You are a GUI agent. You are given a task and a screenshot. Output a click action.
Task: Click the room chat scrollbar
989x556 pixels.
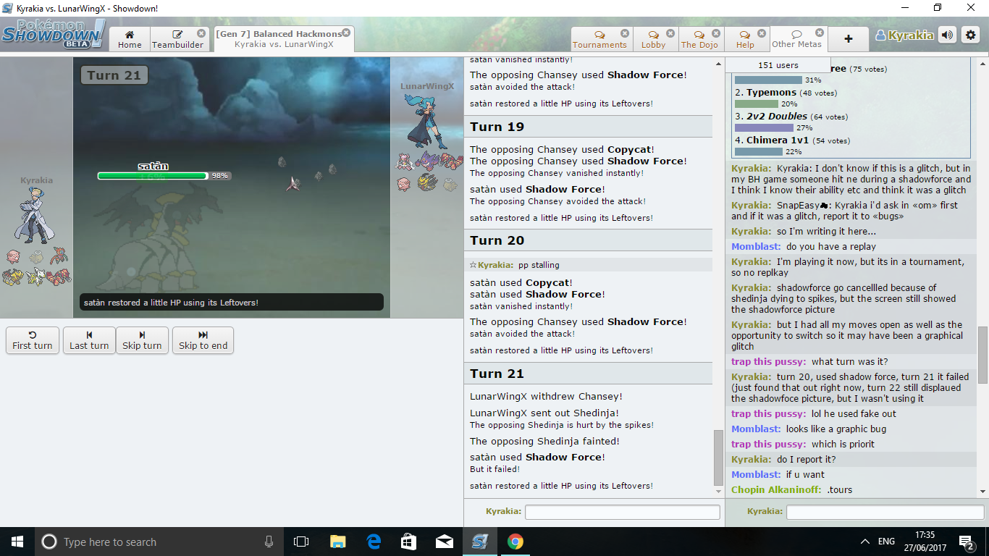(x=983, y=353)
